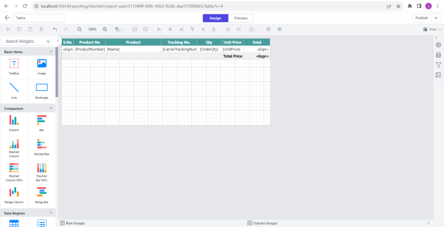The width and height of the screenshot is (444, 227).
Task: Select the Image widget
Action: click(42, 67)
